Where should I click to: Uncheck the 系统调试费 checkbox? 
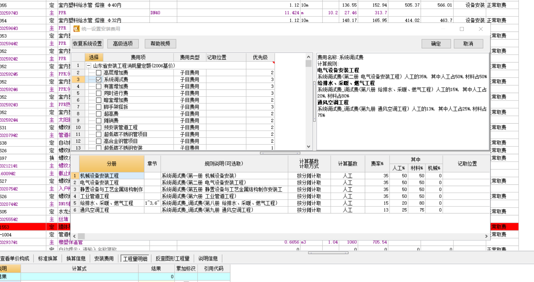tap(99, 80)
